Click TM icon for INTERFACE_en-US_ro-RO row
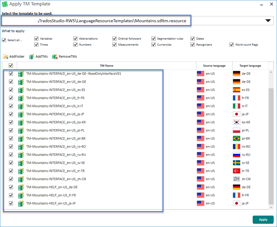Image resolution: width=277 pixels, height=227 pixels. pyautogui.click(x=21, y=147)
